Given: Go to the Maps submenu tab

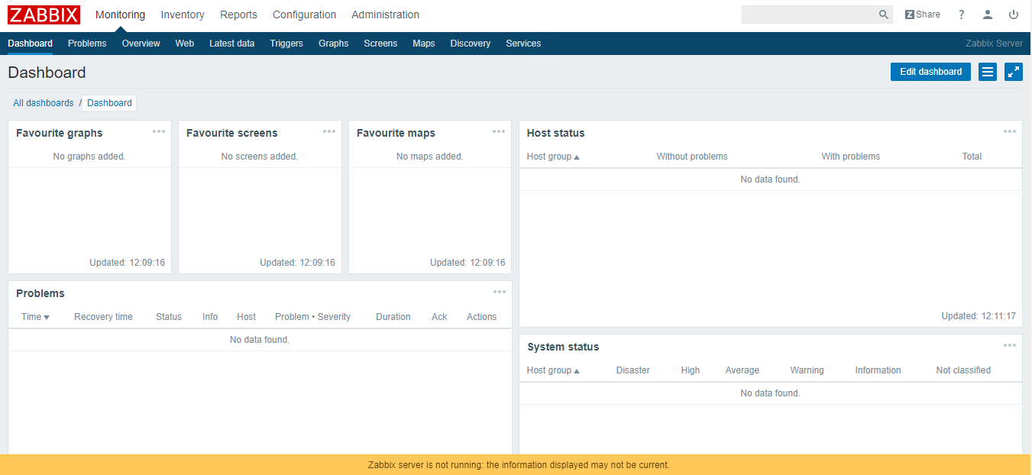Looking at the screenshot, I should tap(424, 44).
